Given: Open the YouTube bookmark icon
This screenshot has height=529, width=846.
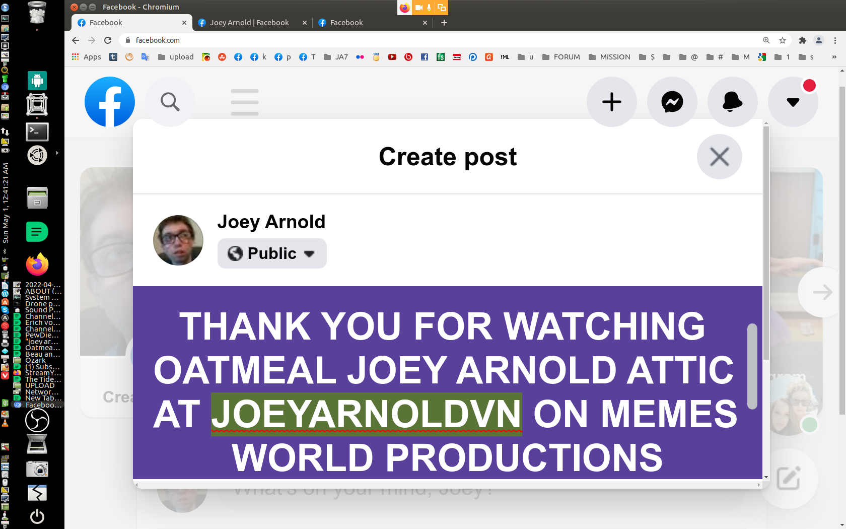Looking at the screenshot, I should [392, 57].
